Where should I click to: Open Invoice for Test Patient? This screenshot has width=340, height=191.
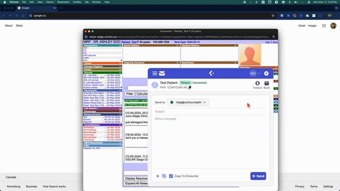(258, 85)
